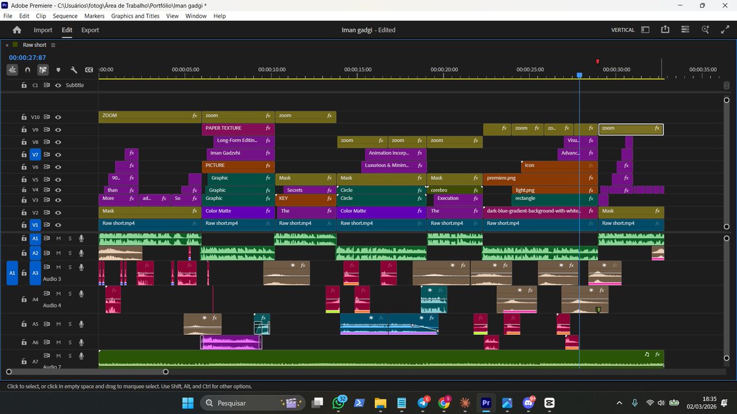Screen dimensions: 737x414
Task: Open the Markers menu
Action: [x=95, y=16]
